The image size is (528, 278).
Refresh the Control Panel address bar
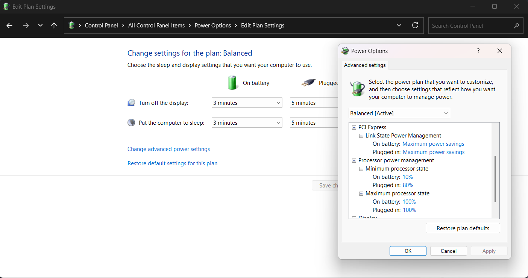click(x=415, y=26)
